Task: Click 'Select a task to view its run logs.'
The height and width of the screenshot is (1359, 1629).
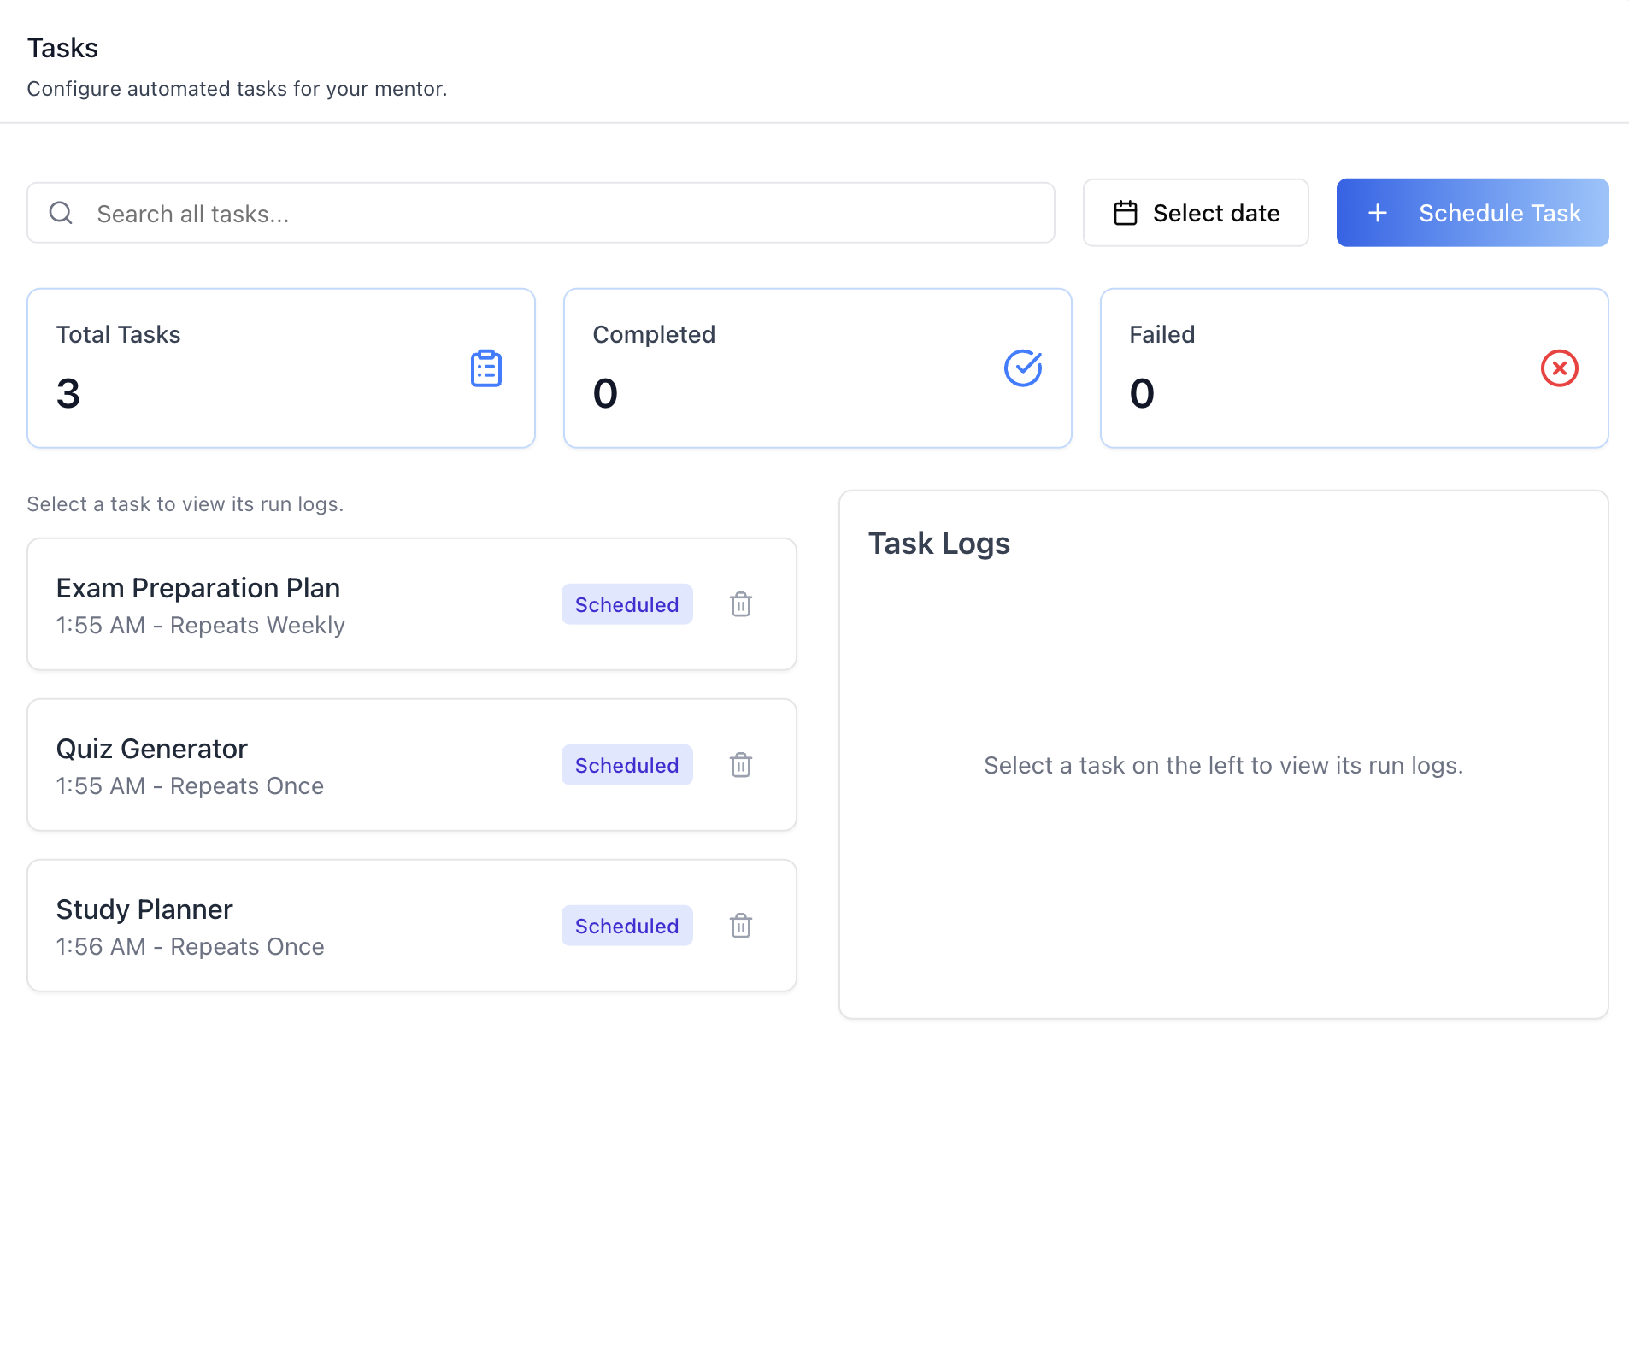Action: pyautogui.click(x=185, y=504)
